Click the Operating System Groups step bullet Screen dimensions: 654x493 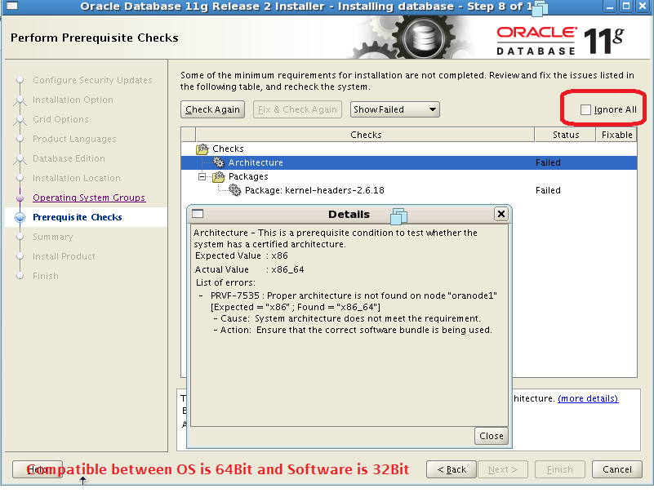(x=20, y=198)
